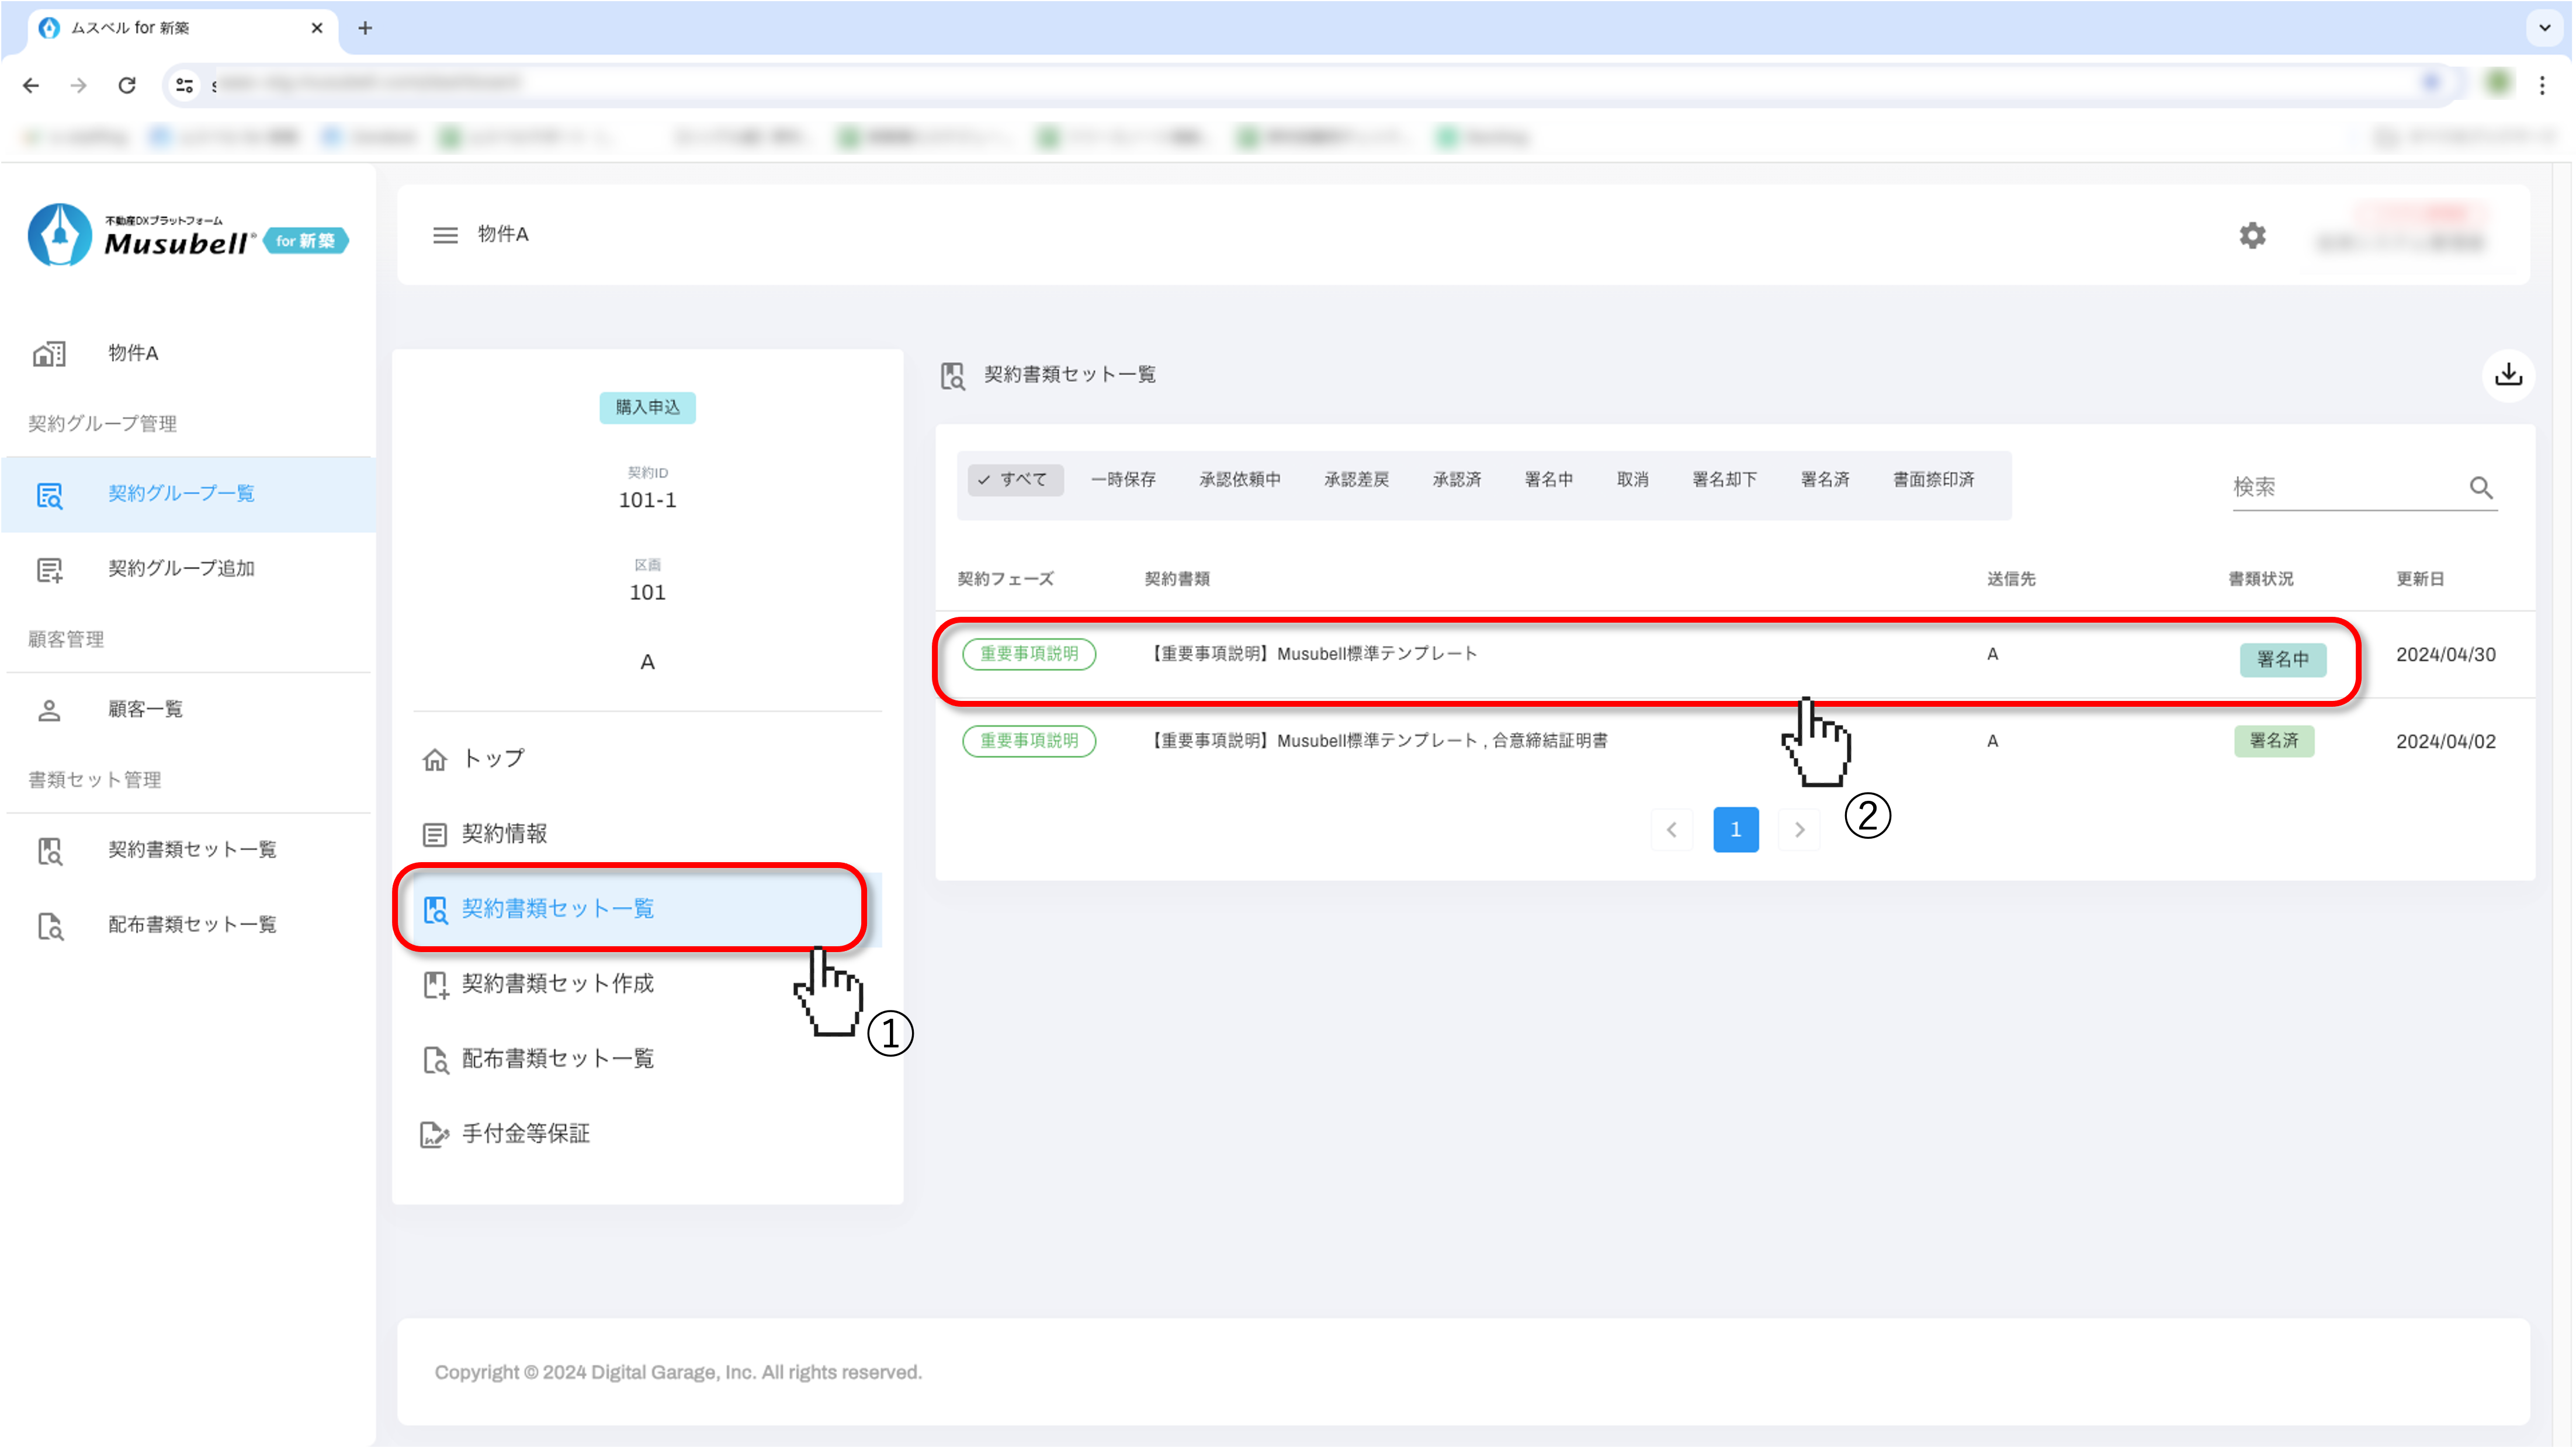
Task: Click the page 1 pagination button
Action: click(x=1735, y=829)
